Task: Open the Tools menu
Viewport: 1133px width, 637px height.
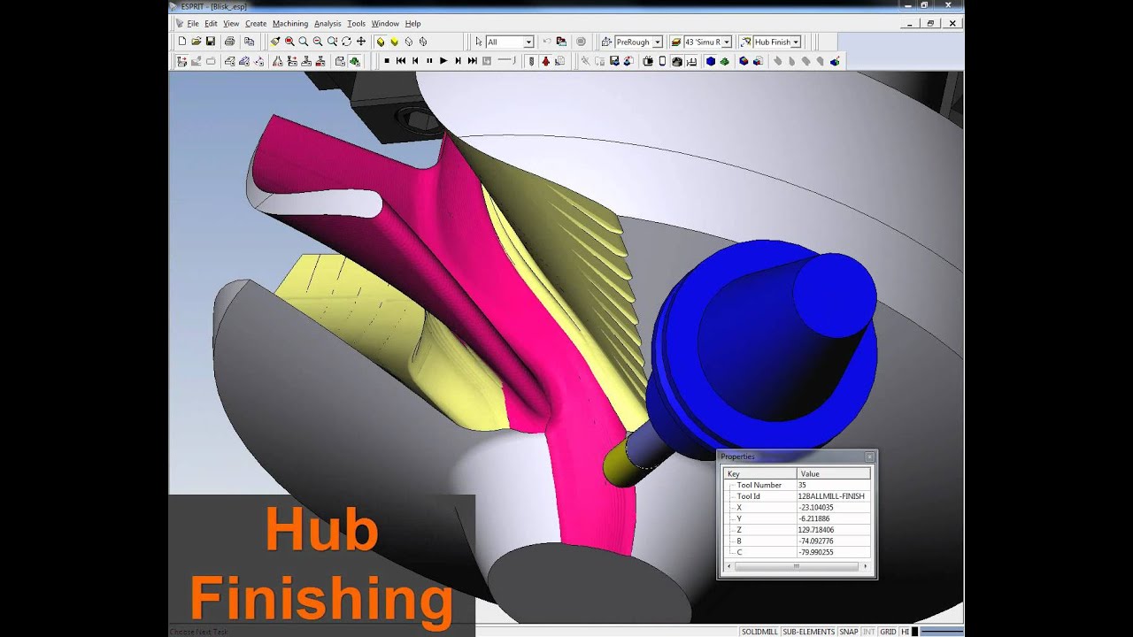Action: (x=356, y=24)
